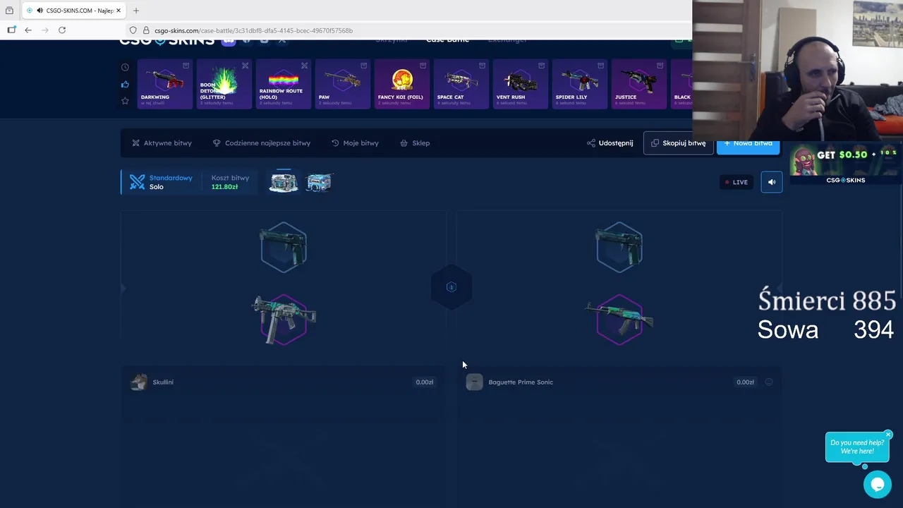
Task: Click the battle swords icon on Rainbow Route card
Action: 304,66
